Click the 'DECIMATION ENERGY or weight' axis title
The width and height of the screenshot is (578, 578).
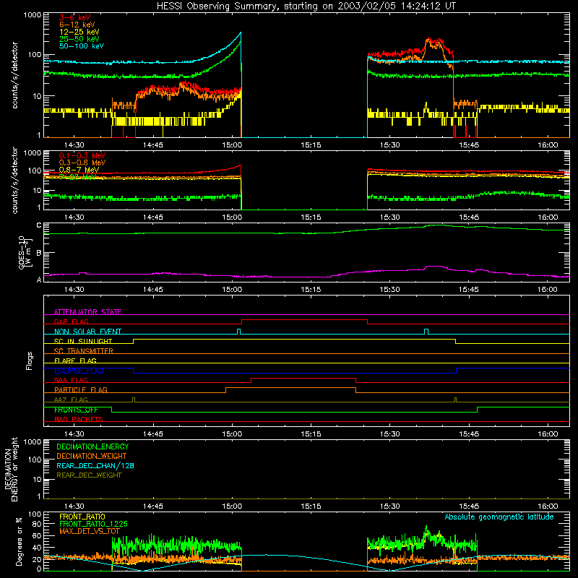coord(11,469)
